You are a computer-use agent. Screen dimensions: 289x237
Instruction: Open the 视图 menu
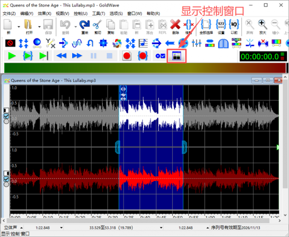pyautogui.click(x=62, y=14)
